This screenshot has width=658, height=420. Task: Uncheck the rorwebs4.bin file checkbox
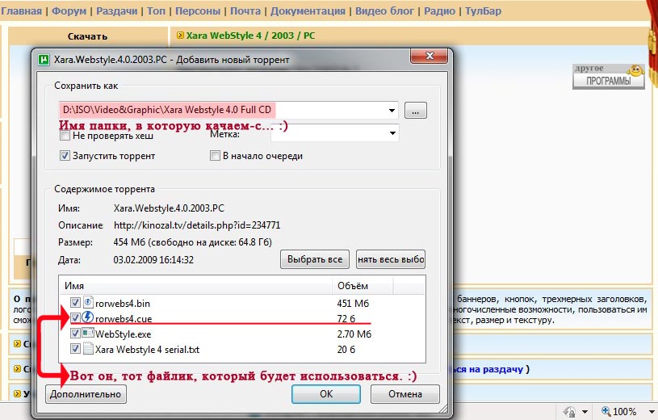pos(75,302)
